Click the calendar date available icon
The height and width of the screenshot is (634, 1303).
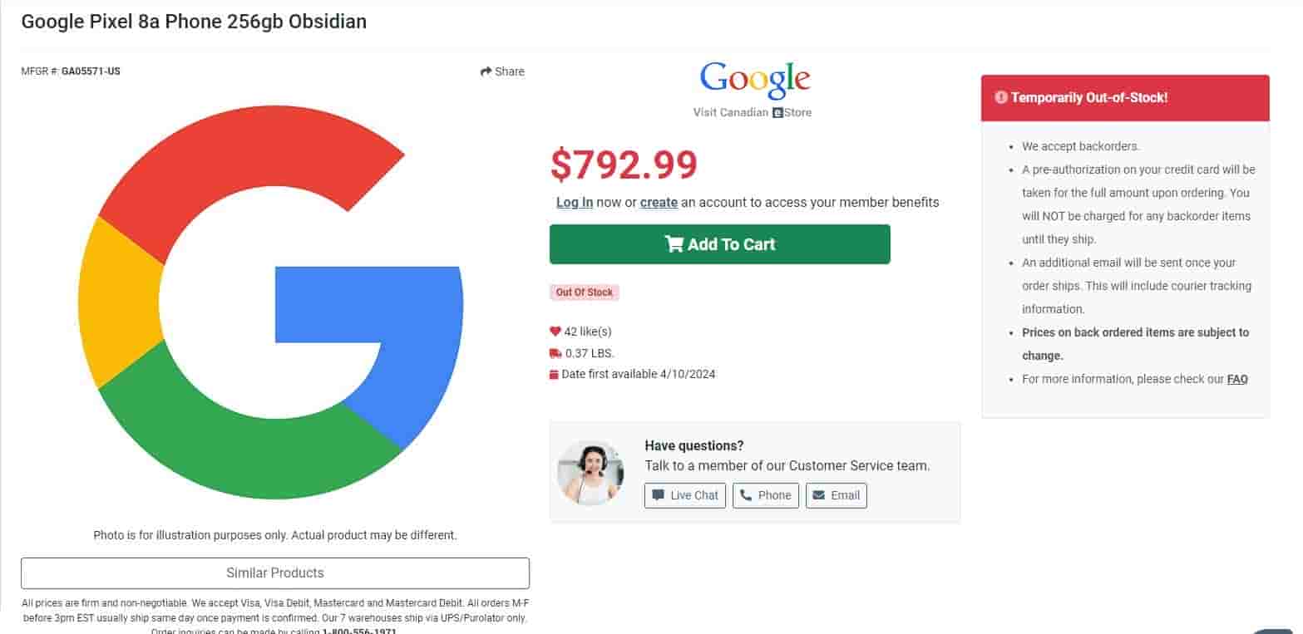[555, 375]
